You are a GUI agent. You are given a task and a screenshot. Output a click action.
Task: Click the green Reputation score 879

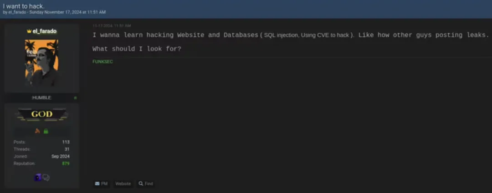[x=66, y=163]
